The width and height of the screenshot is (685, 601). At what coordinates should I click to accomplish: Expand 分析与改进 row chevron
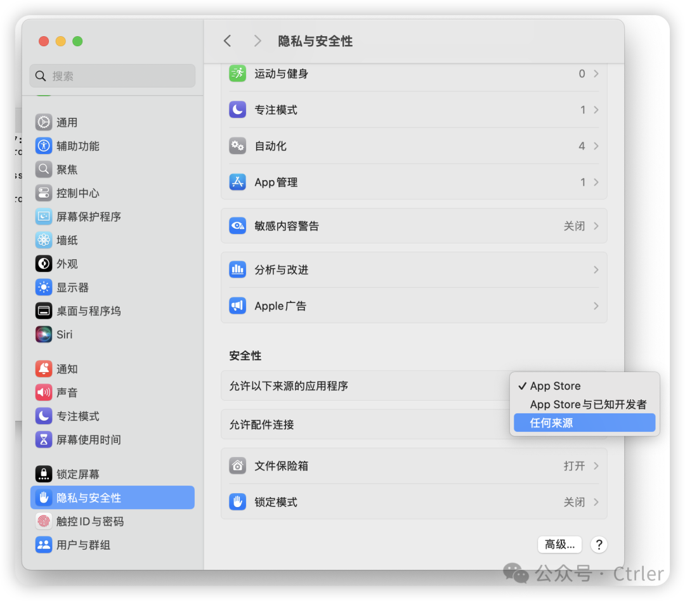[x=596, y=270]
